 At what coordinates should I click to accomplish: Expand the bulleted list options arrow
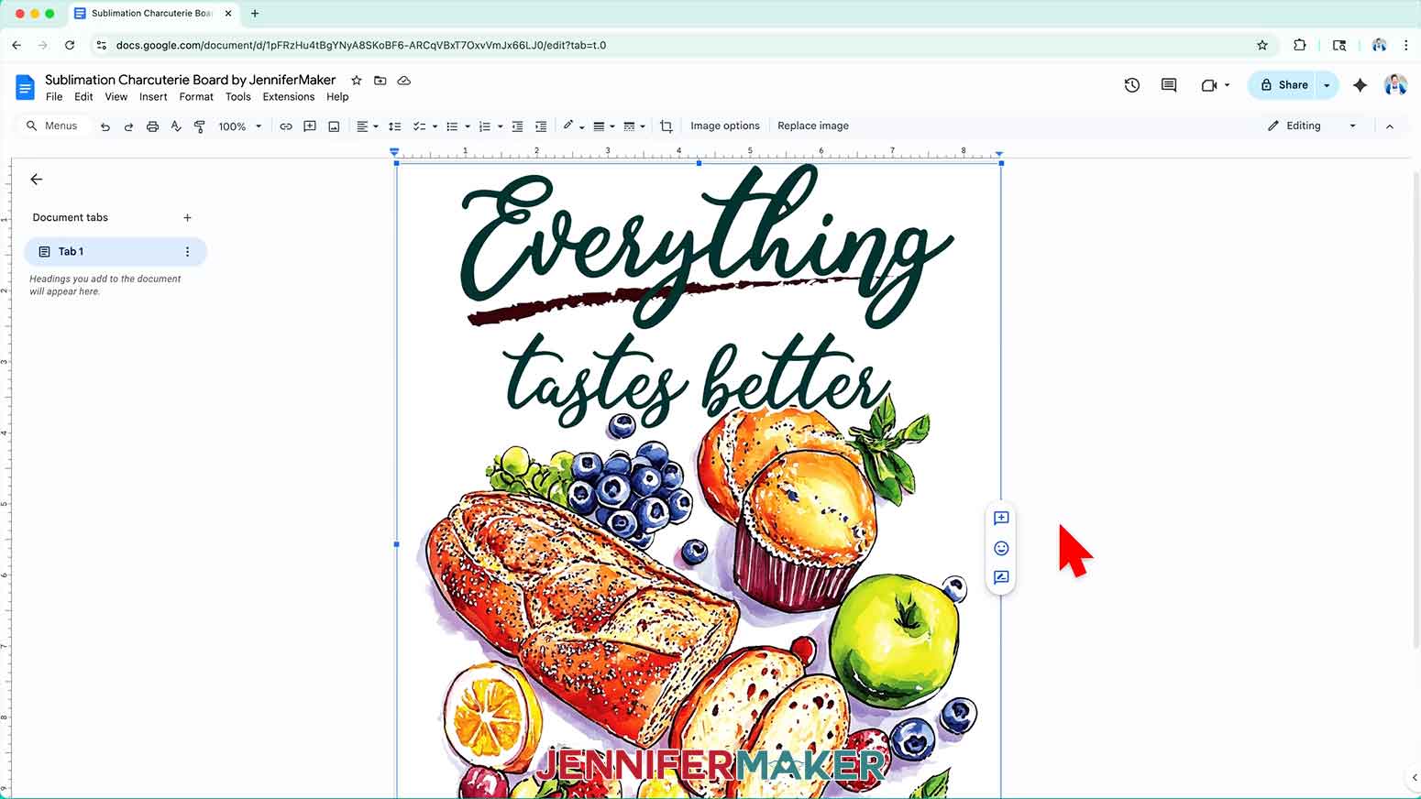pos(468,126)
